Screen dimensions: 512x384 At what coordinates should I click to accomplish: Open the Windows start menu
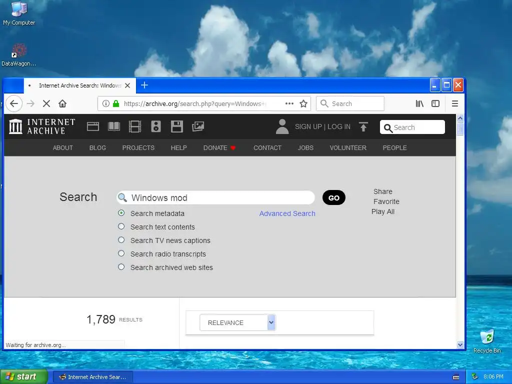(x=23, y=377)
